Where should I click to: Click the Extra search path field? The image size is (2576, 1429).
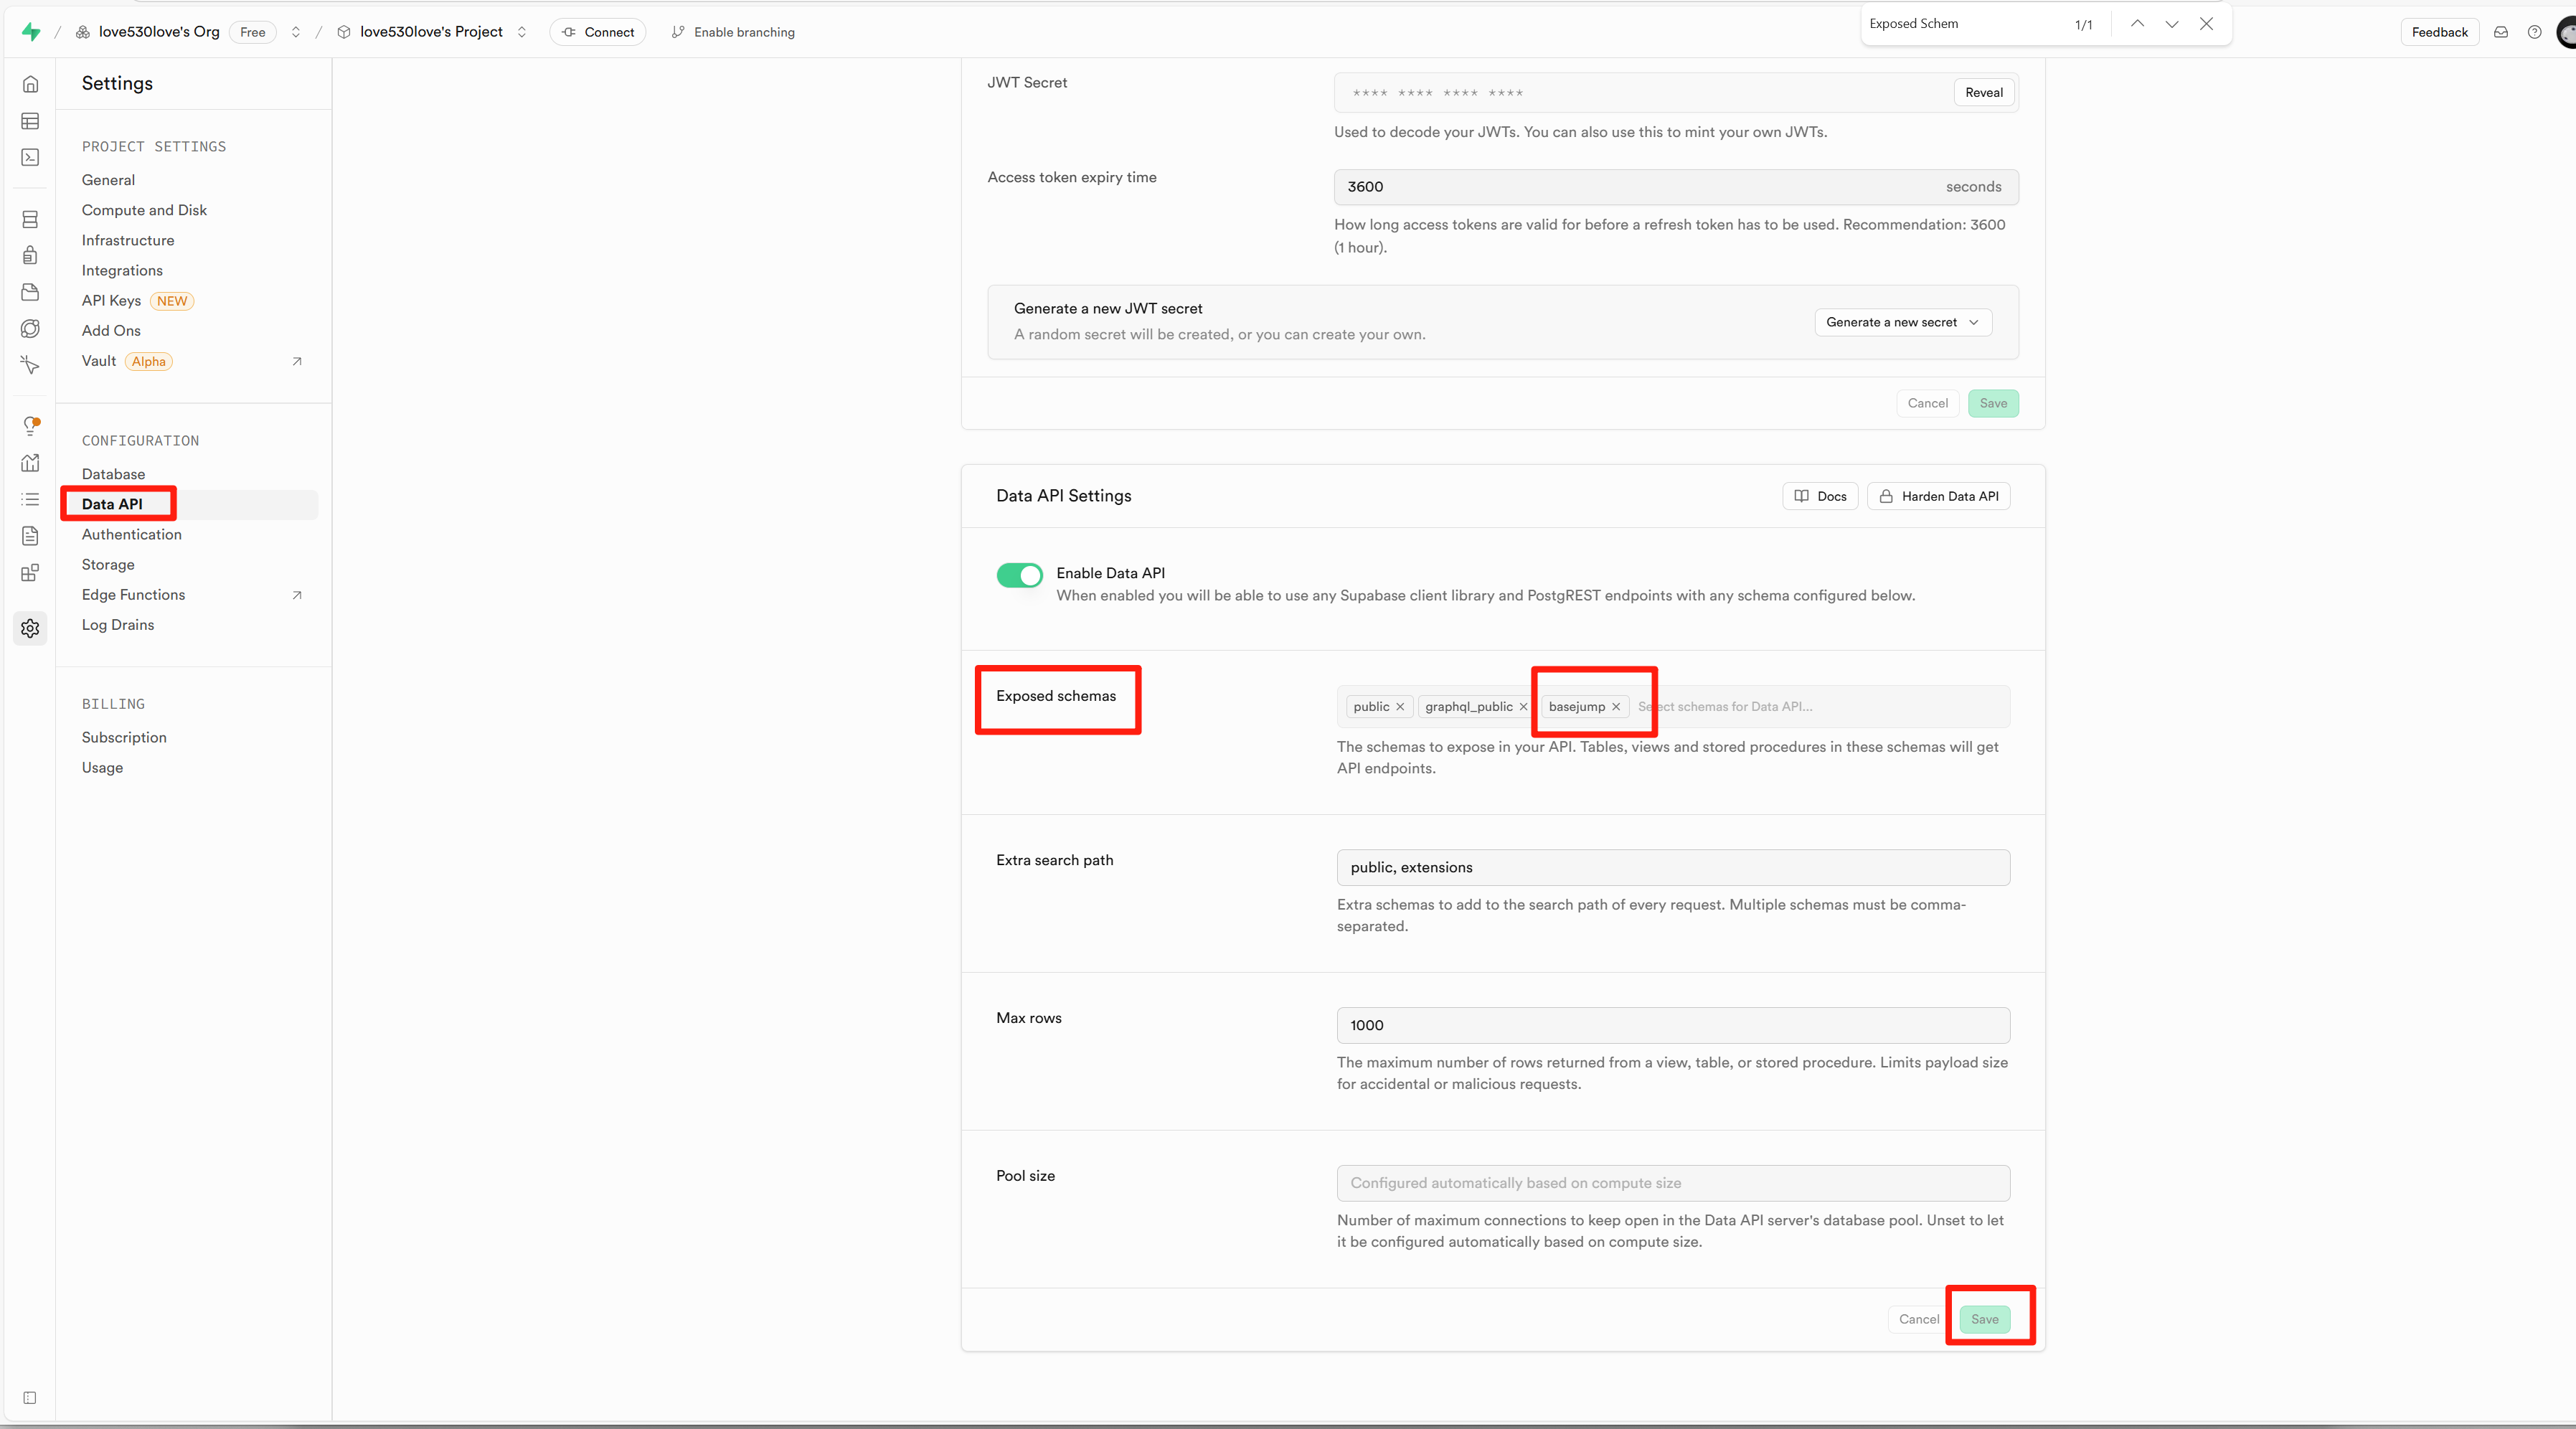[1672, 867]
